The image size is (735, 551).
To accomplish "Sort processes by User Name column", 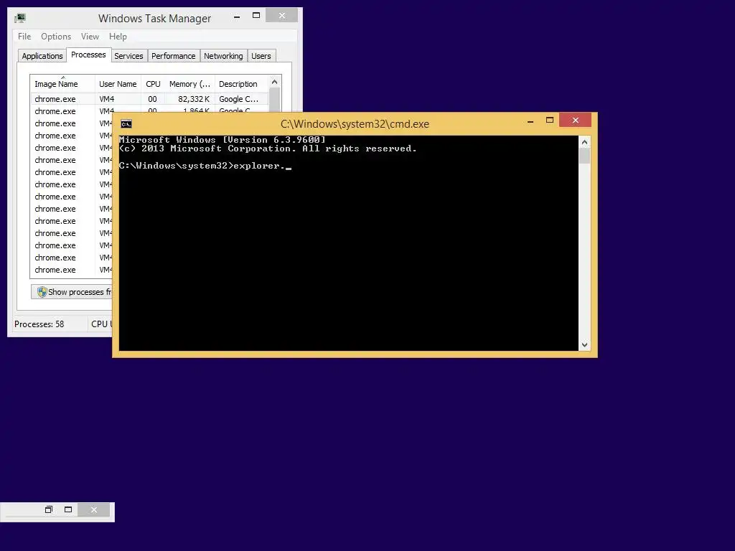I will 118,84.
